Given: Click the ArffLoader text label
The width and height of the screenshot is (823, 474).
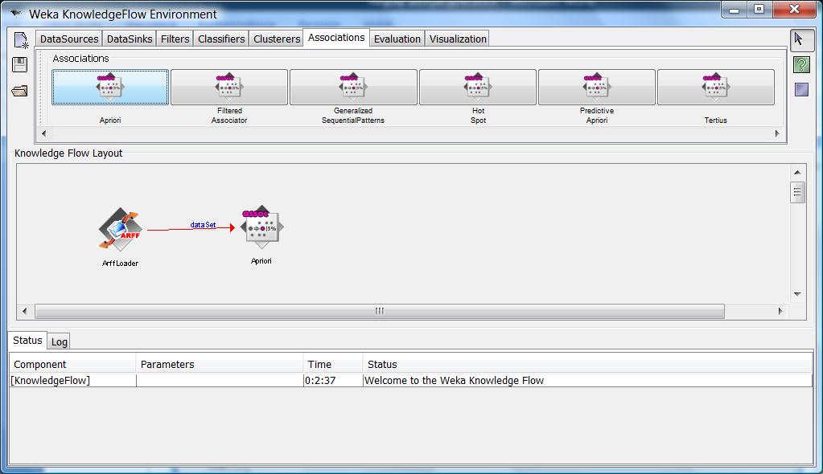Looking at the screenshot, I should click(x=120, y=264).
